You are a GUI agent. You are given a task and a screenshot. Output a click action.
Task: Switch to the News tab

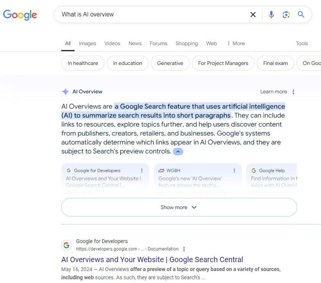pyautogui.click(x=135, y=43)
